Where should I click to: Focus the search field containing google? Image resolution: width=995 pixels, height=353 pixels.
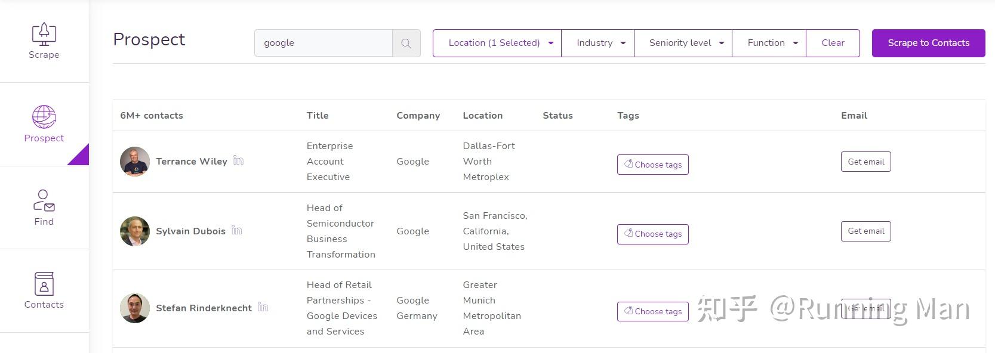[x=323, y=43]
